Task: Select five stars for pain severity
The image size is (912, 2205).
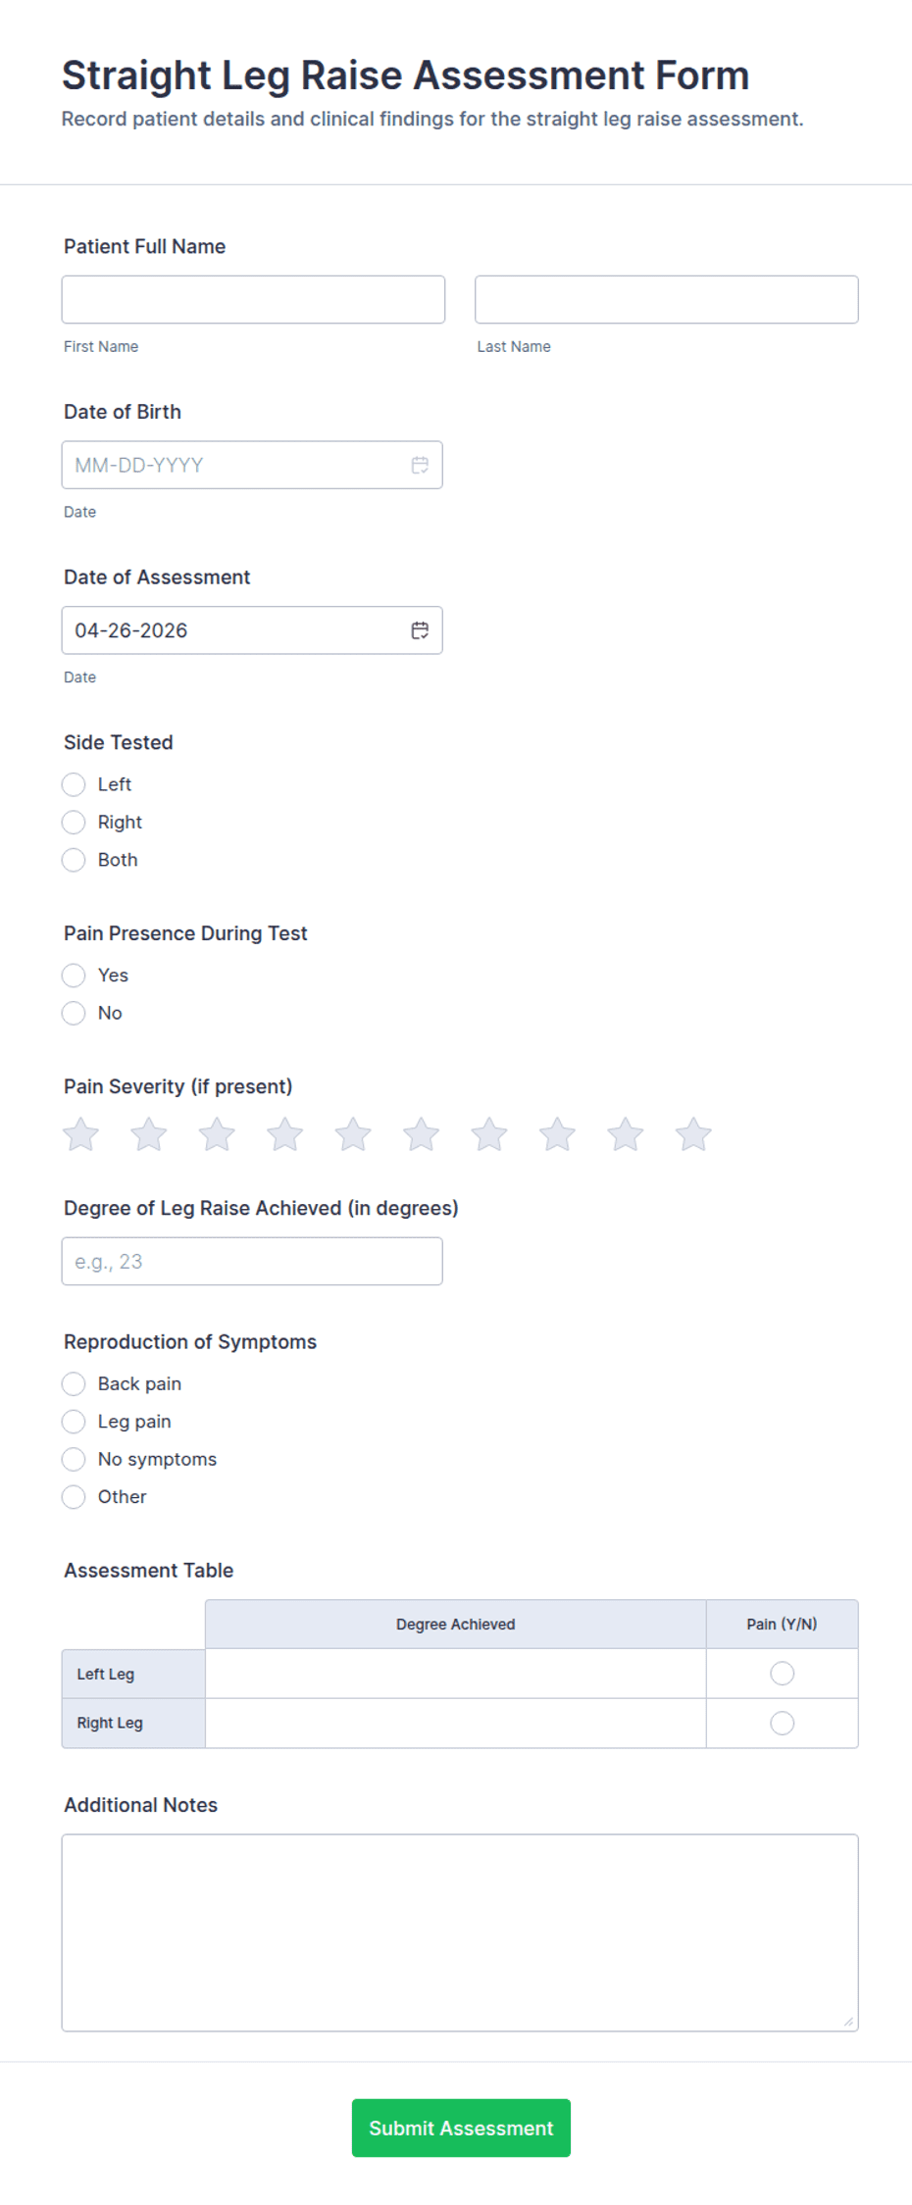Action: 353,1133
